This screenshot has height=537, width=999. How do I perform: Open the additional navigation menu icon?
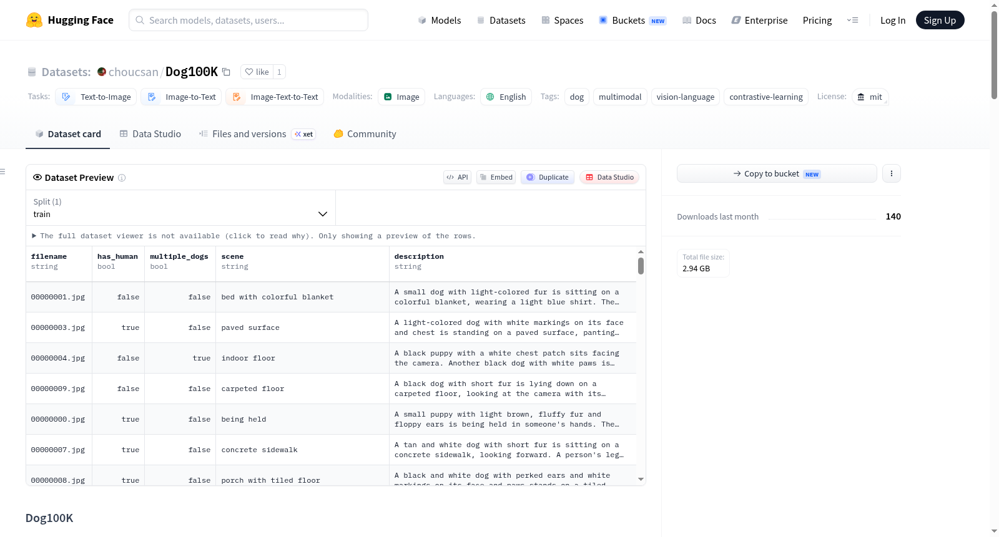852,20
